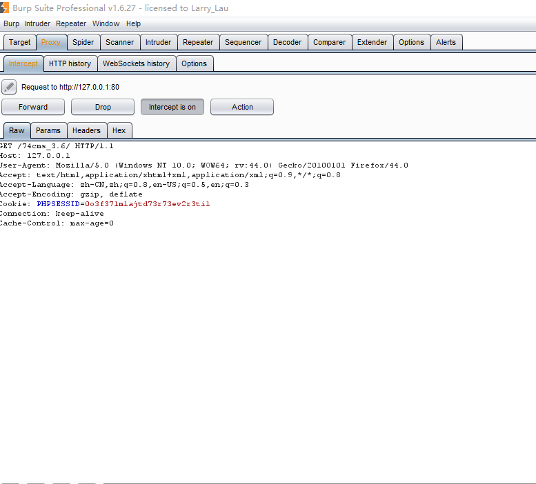Open the Help menu
Image resolution: width=536 pixels, height=484 pixels.
tap(133, 23)
